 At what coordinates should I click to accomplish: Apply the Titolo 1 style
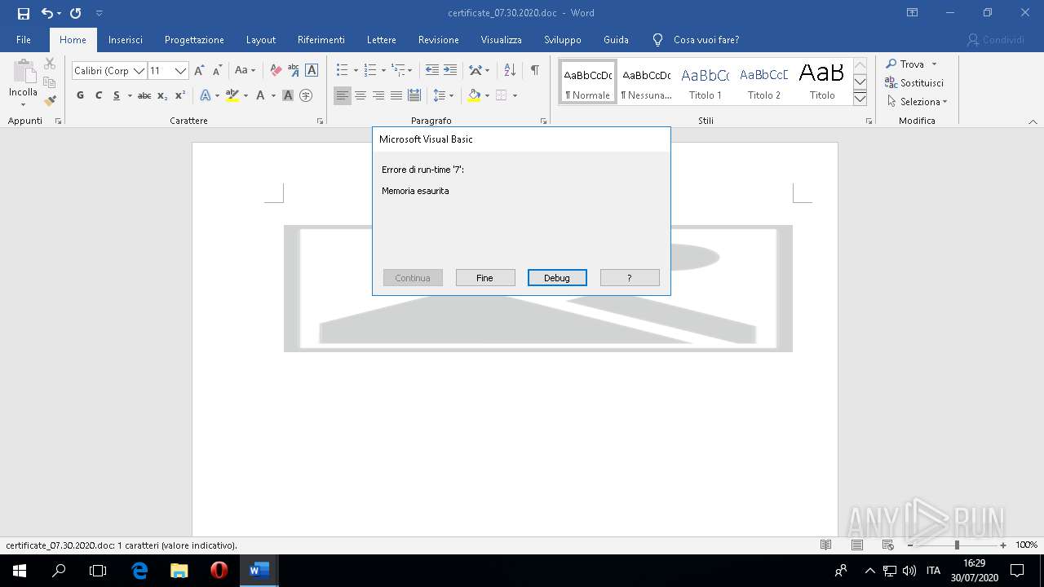pyautogui.click(x=705, y=82)
